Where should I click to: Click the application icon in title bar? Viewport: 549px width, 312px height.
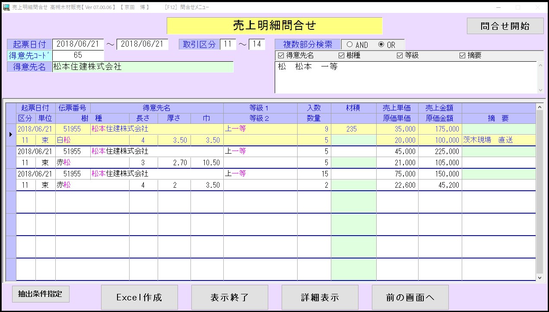6,7
